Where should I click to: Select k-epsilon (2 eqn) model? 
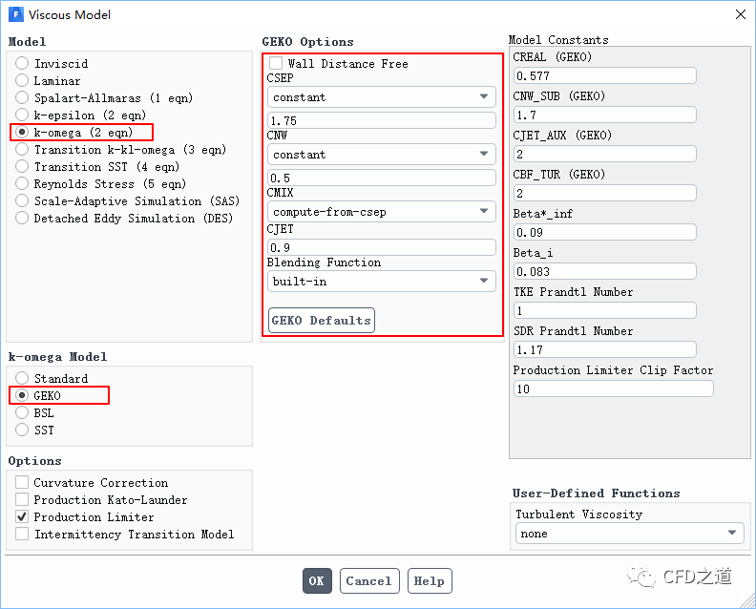click(22, 115)
